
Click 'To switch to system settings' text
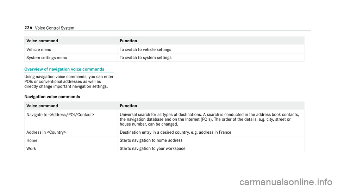click(146, 57)
